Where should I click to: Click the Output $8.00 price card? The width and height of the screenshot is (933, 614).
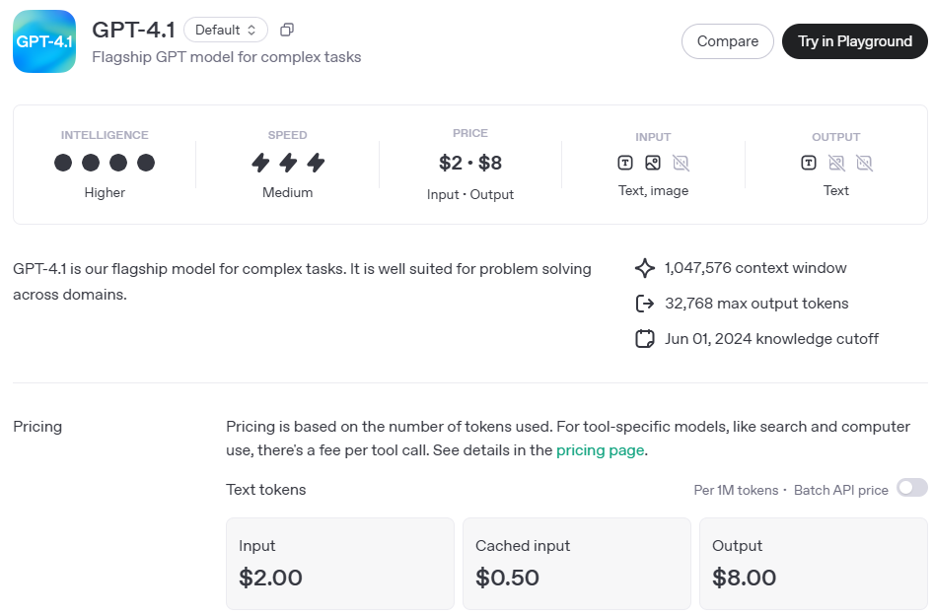pyautogui.click(x=813, y=564)
